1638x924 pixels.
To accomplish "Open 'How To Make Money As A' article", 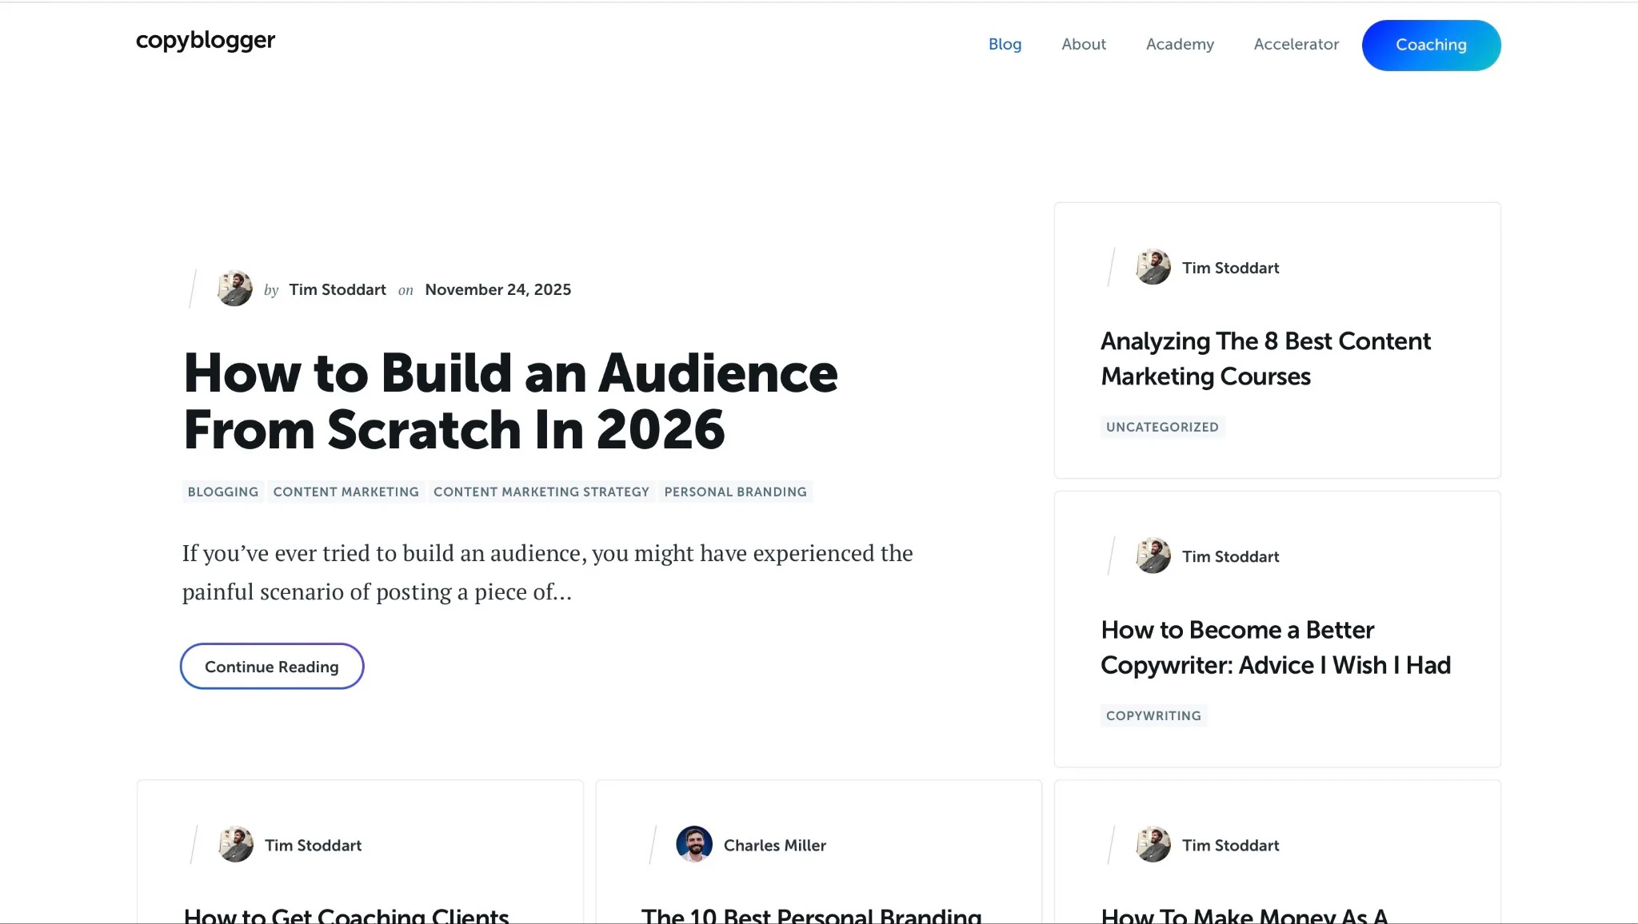I will [1244, 915].
